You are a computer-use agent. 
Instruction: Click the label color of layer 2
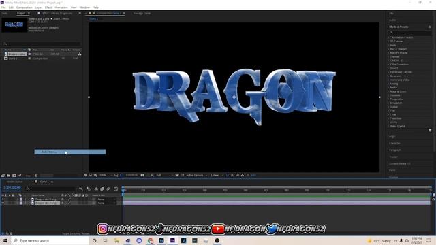tap(21, 203)
